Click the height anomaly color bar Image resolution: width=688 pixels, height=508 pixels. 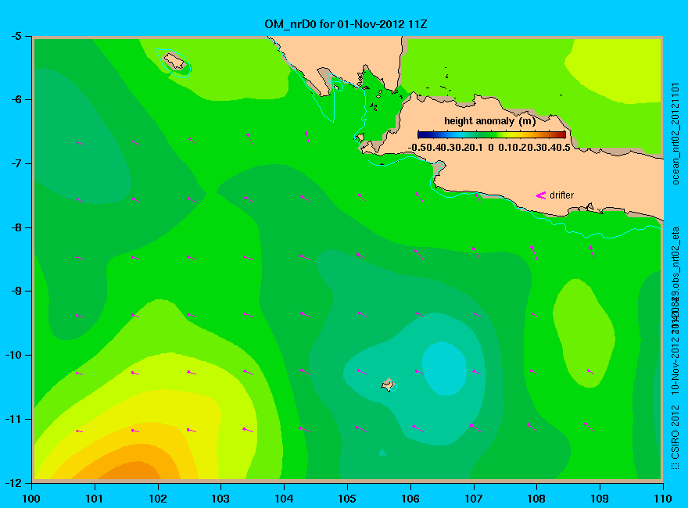492,134
